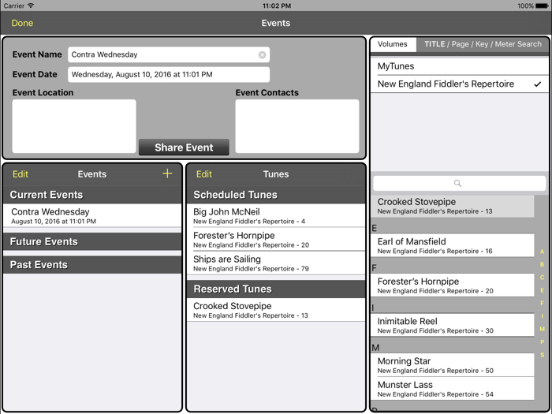Jump to index letter E
Screen dimensions: 552x414
tap(543, 290)
